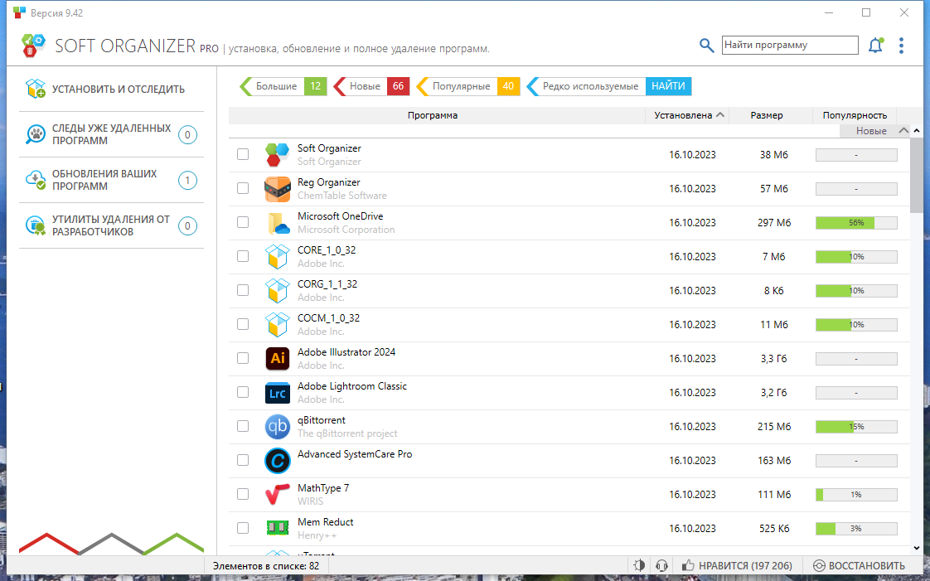Screen dimensions: 930x581
Task: Check the Reg Organizer checkbox
Action: (242, 188)
